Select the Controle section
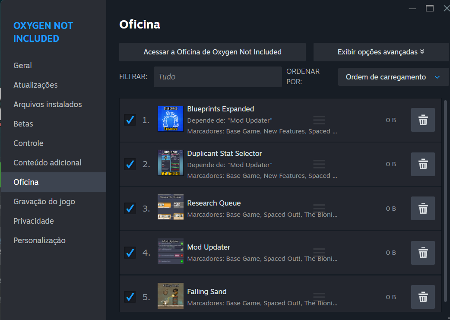This screenshot has width=450, height=320. pos(53,143)
